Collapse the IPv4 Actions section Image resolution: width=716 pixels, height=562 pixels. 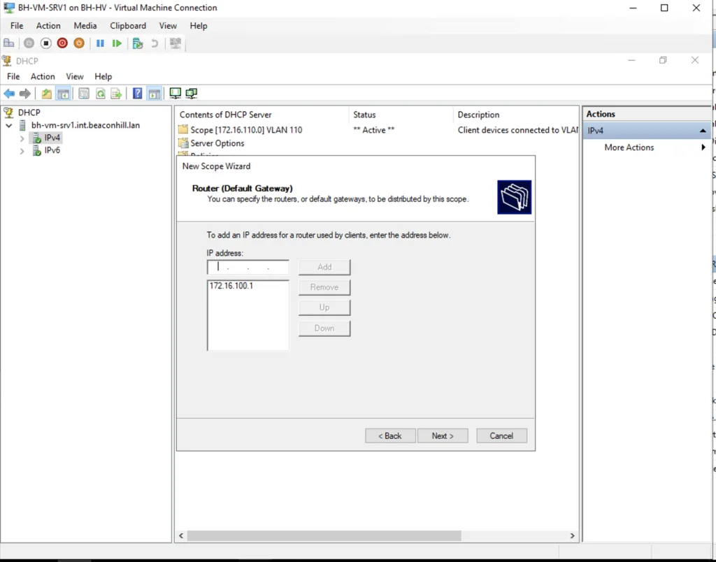703,131
